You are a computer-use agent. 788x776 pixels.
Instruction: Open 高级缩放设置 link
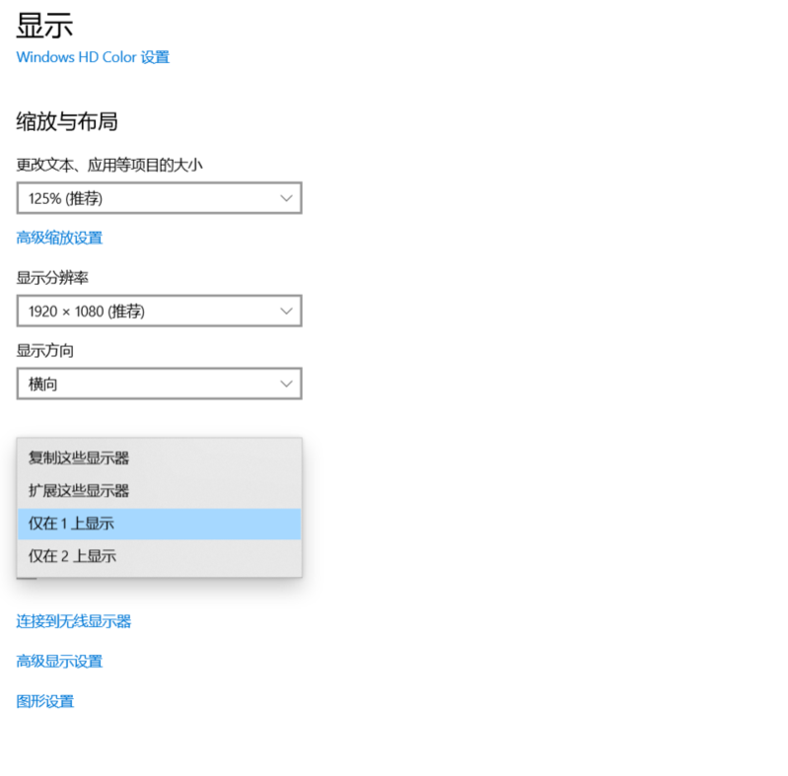pos(59,238)
